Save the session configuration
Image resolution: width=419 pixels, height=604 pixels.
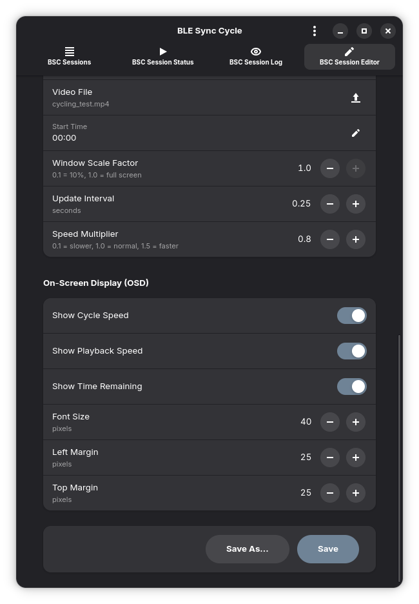[327, 549]
